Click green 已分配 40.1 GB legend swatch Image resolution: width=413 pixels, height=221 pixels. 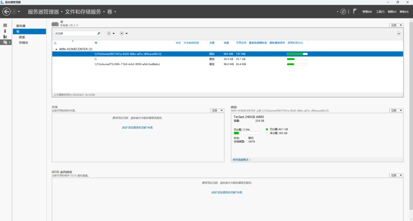pos(267,130)
